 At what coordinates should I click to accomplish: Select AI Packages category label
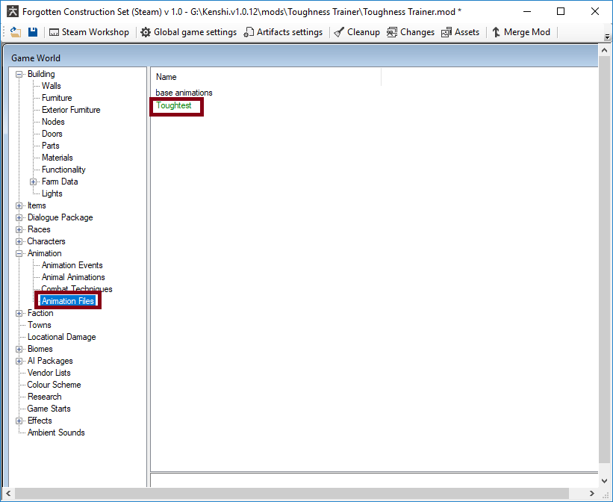pyautogui.click(x=50, y=361)
